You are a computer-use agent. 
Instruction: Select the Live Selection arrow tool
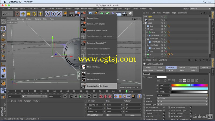(x=17, y=14)
